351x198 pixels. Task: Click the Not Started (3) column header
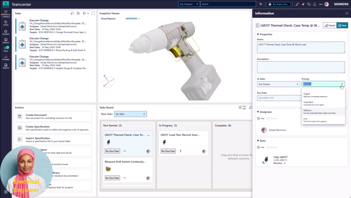tap(112, 125)
